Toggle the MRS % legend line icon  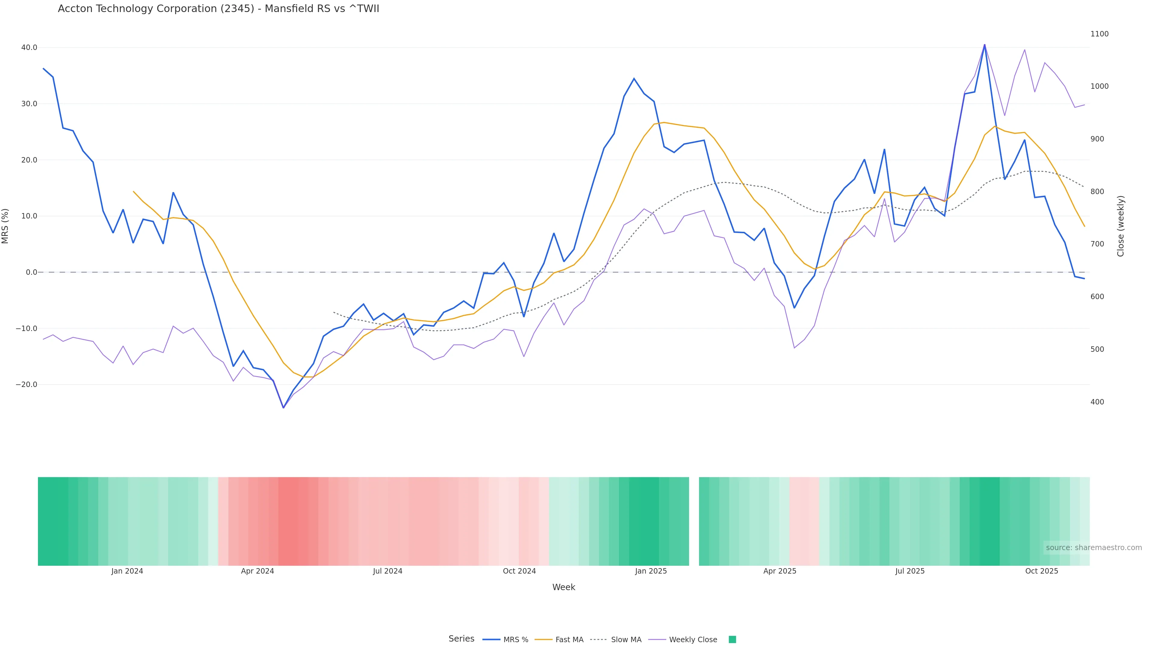click(491, 640)
